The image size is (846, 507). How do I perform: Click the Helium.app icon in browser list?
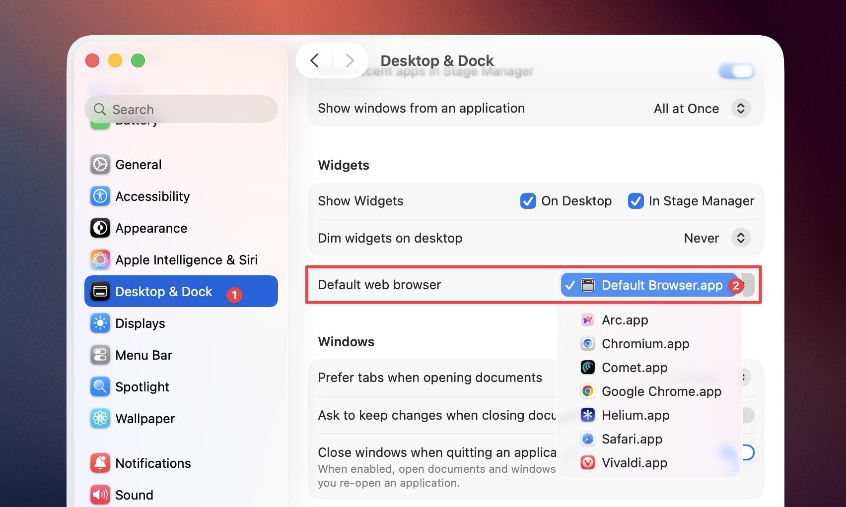tap(588, 415)
